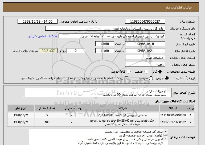Click the general description text area
This screenshot has width=205, height=145.
[x=98, y=93]
